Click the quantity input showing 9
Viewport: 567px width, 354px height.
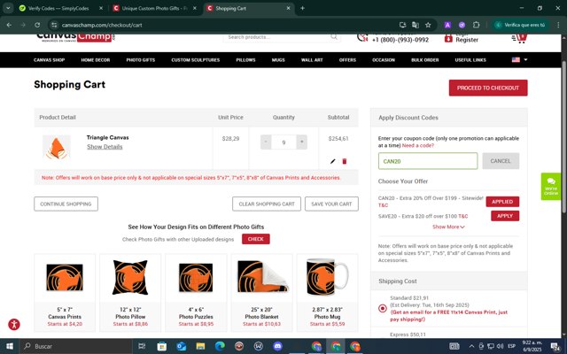point(283,142)
